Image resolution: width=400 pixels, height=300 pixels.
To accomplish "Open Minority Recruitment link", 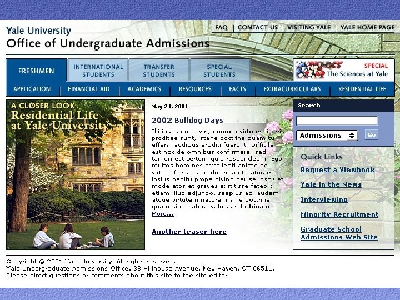I will (339, 214).
